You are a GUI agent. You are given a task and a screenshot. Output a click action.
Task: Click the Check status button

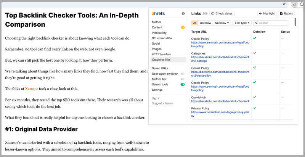point(222,13)
